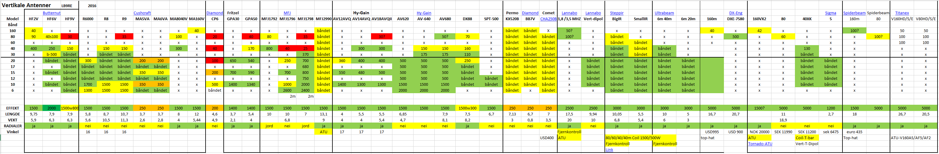Select the 'SmallIR' model cell

pos(640,19)
